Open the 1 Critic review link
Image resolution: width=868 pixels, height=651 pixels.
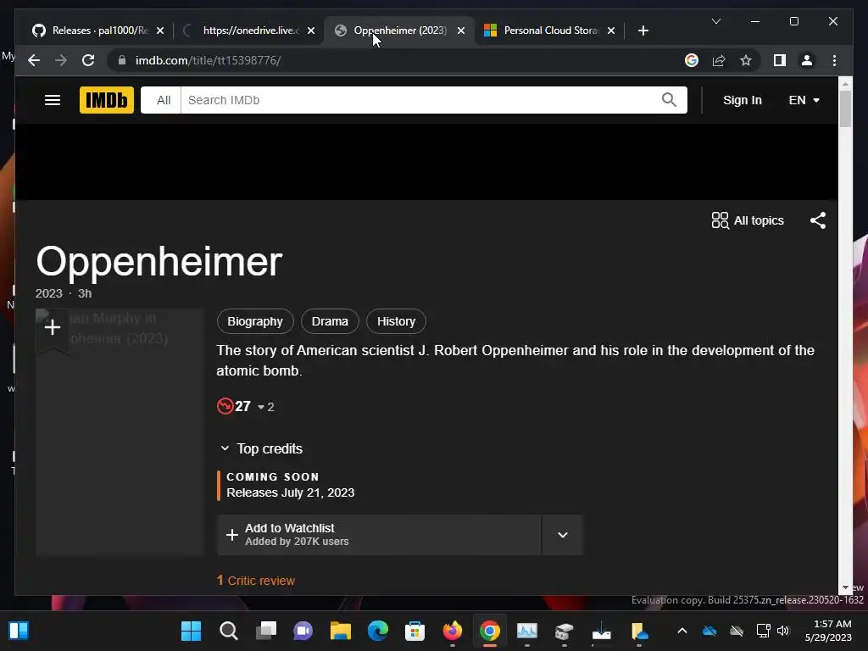(x=256, y=581)
